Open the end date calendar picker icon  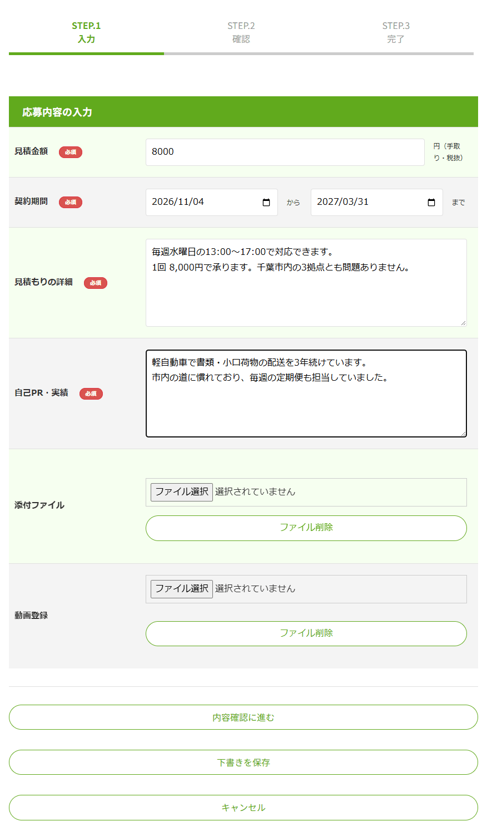(x=431, y=203)
